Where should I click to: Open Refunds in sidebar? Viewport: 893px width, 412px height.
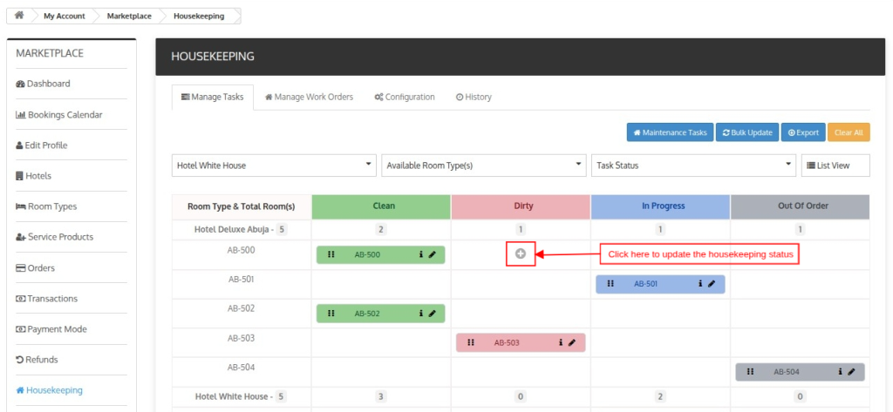pyautogui.click(x=37, y=361)
